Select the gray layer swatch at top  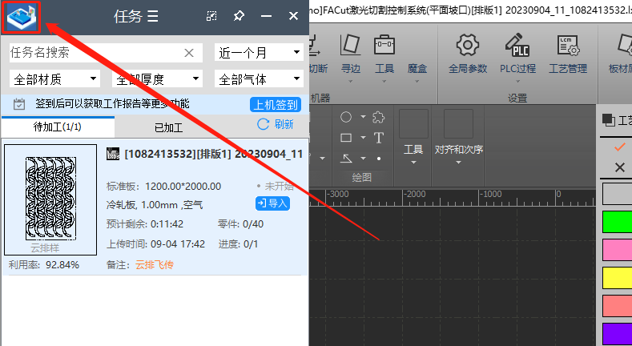coord(617,194)
